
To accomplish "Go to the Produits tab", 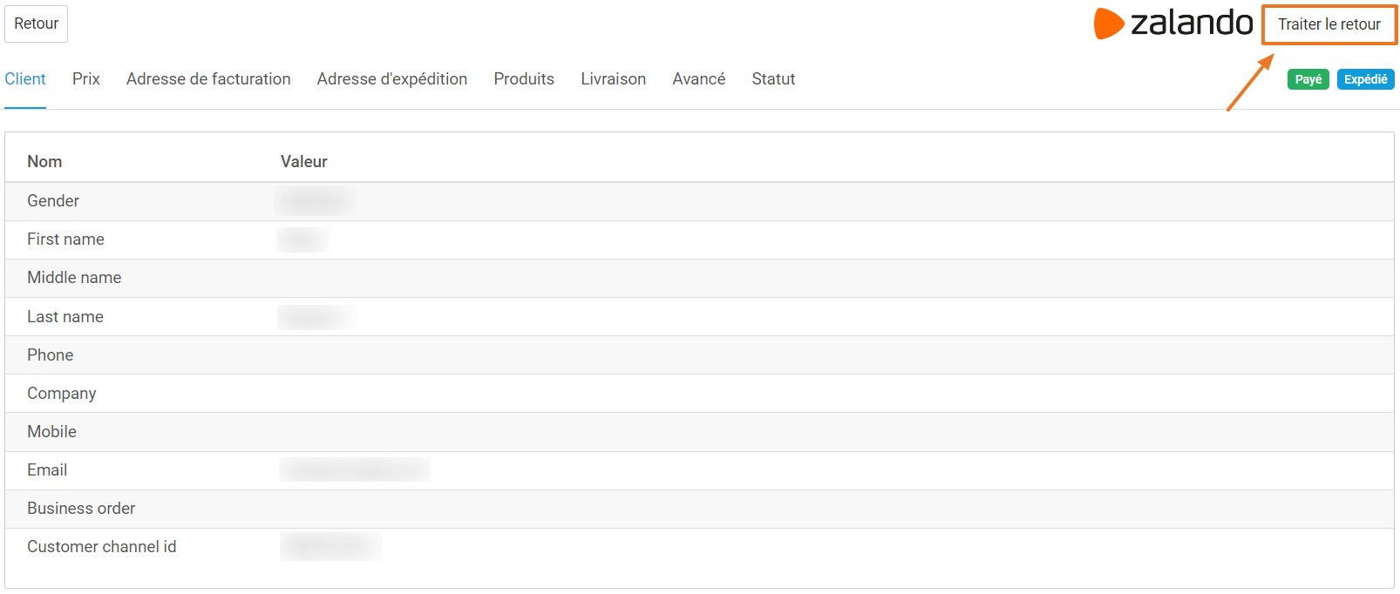I will (x=524, y=79).
